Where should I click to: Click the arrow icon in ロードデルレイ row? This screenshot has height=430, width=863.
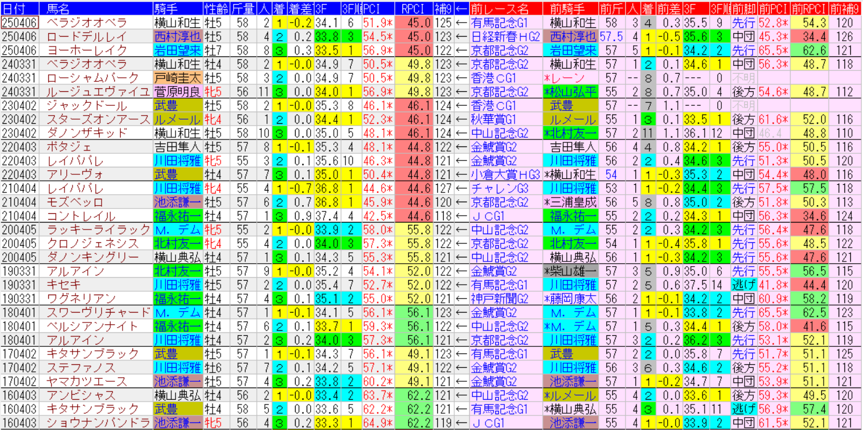461,37
